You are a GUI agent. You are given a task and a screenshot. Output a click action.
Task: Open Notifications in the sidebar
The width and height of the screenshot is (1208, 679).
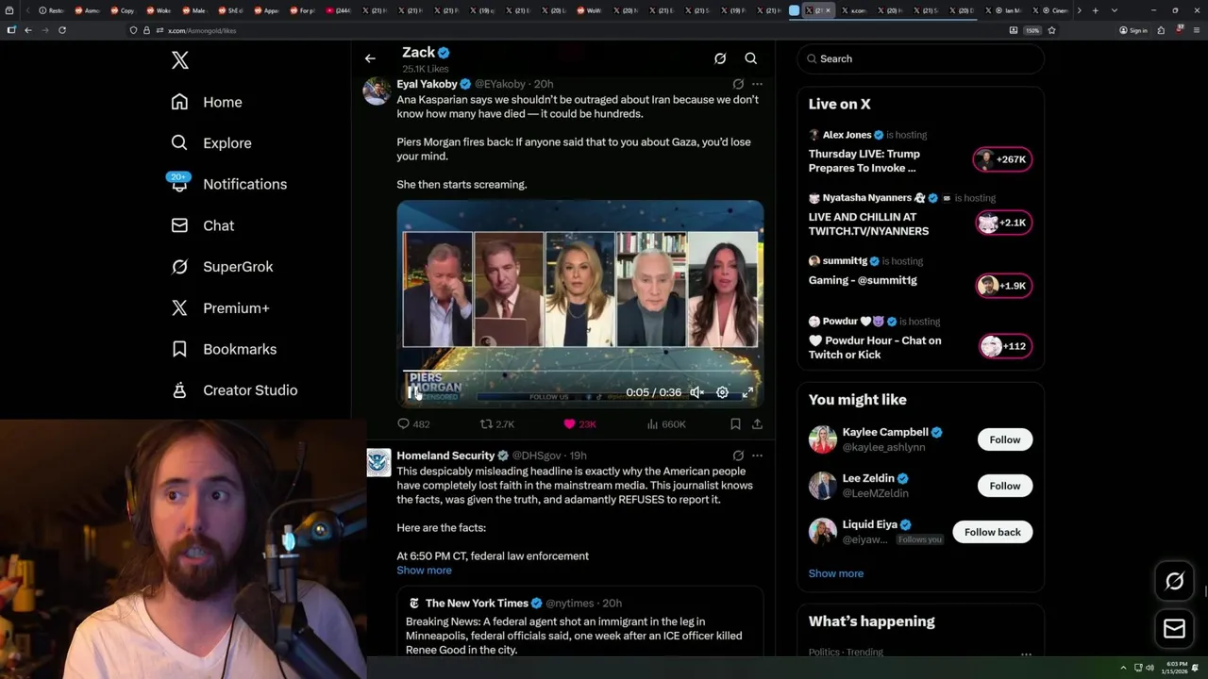[x=228, y=184]
